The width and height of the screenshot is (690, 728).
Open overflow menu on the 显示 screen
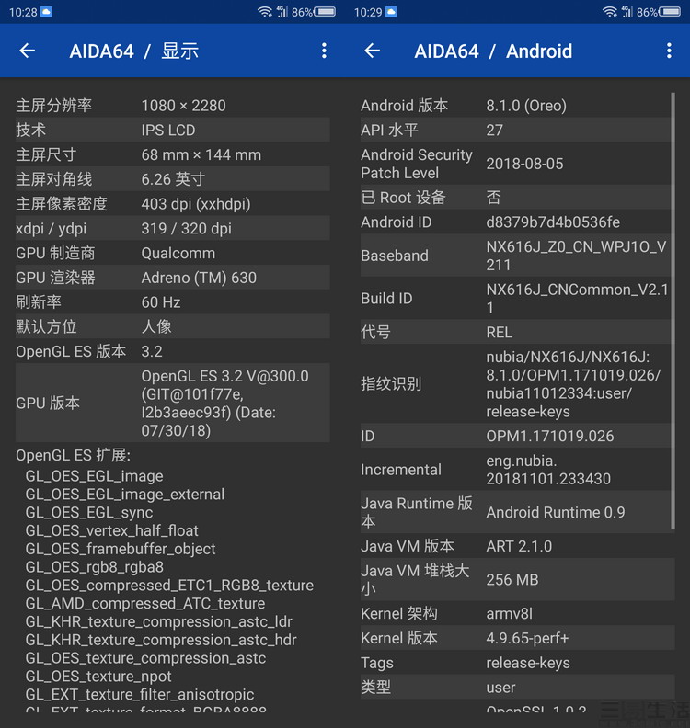point(324,51)
